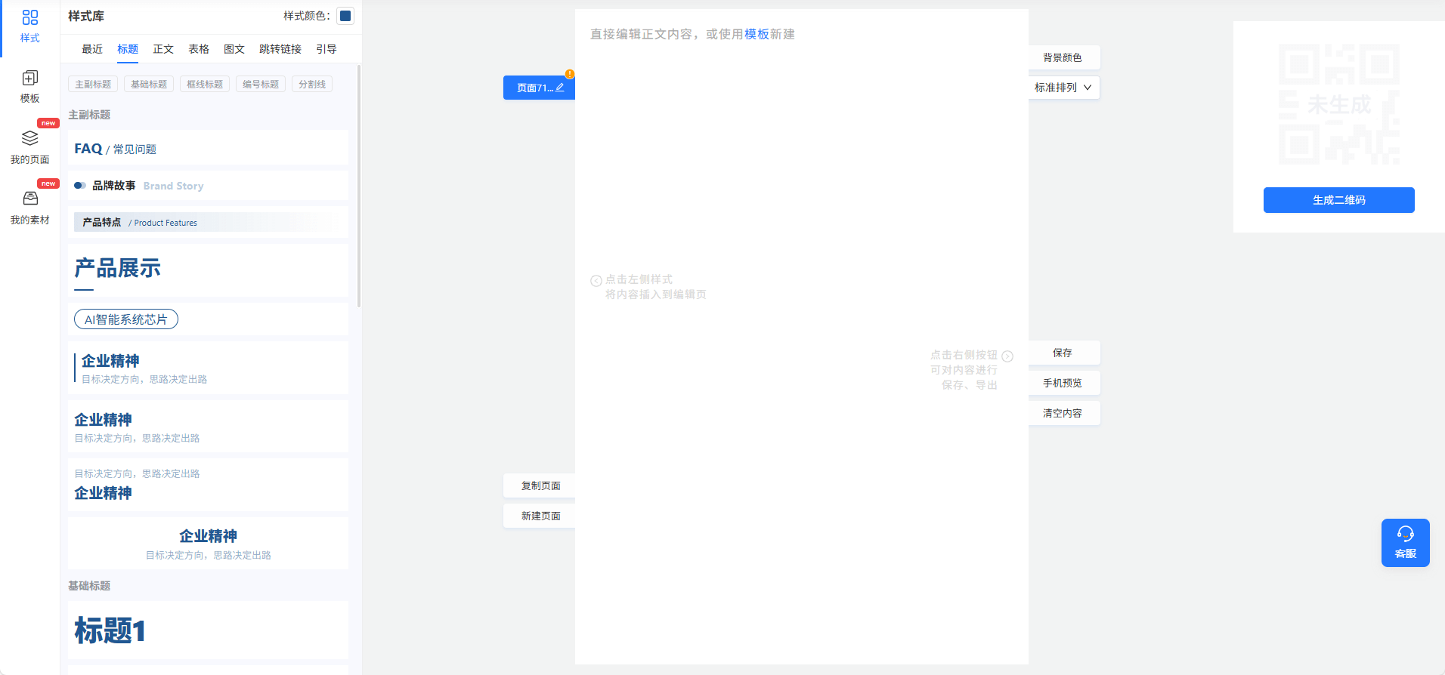
Task: Expand the 标准排列 layout dropdown
Action: [x=1063, y=88]
